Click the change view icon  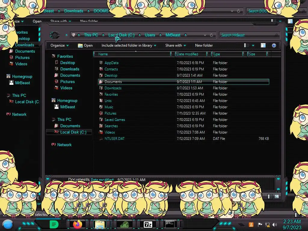[x=246, y=45]
